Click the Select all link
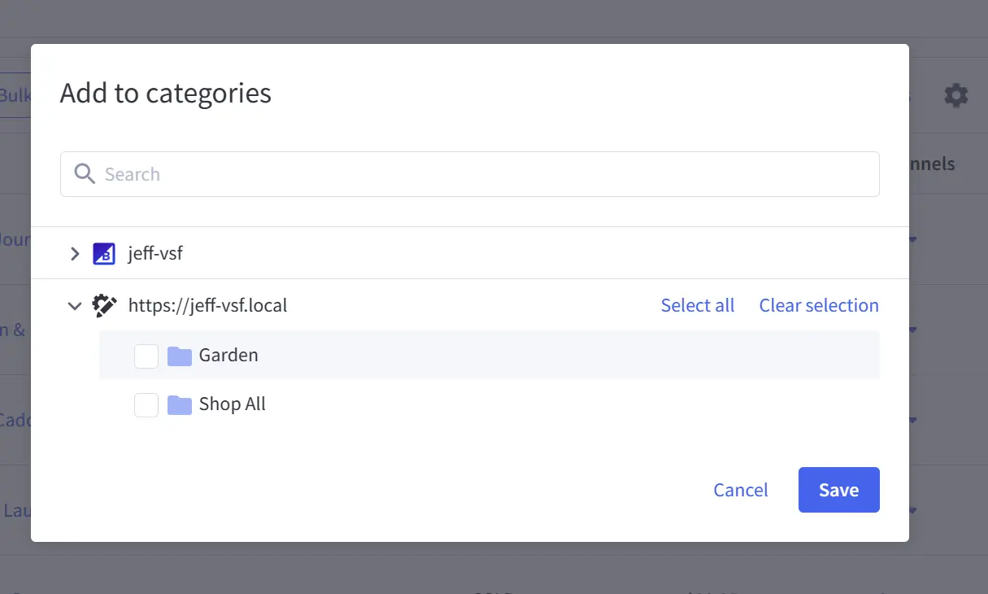The width and height of the screenshot is (988, 594). pos(697,305)
